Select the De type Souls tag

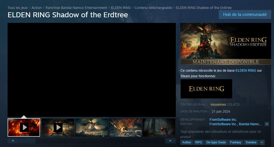216,142
